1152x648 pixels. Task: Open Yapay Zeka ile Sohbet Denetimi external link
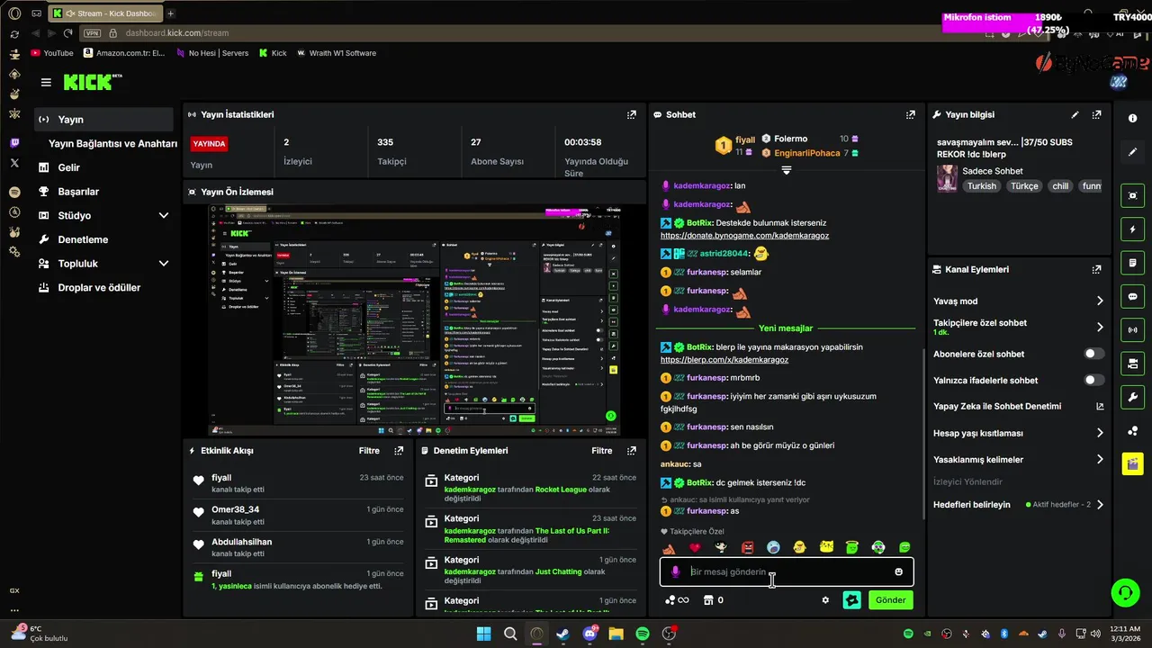pyautogui.click(x=1100, y=407)
